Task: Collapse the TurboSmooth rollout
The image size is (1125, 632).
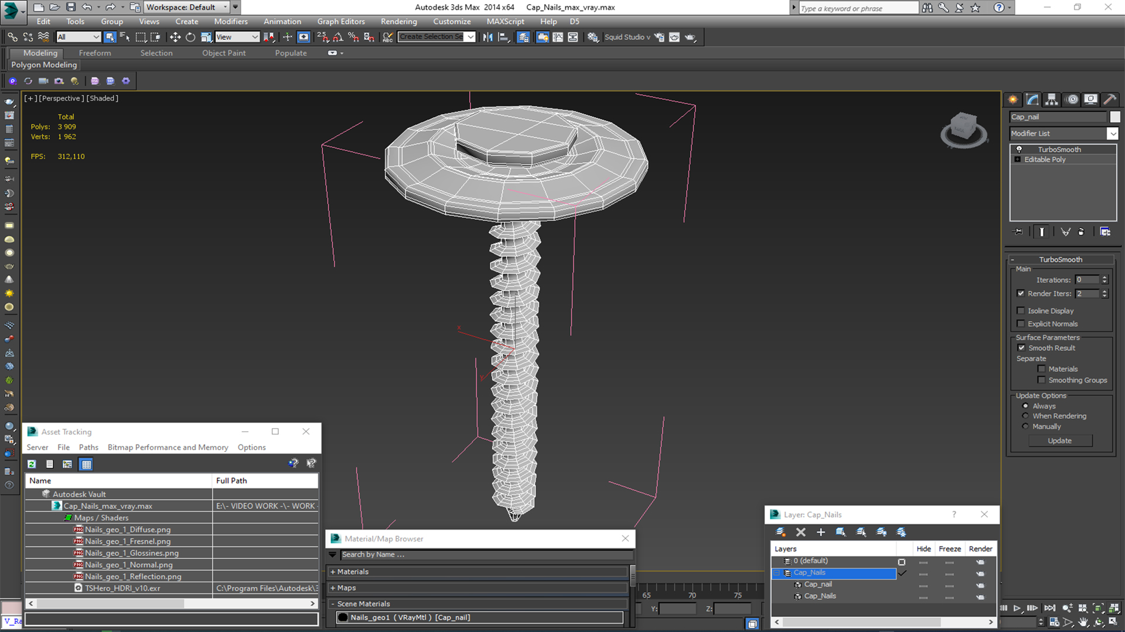Action: [x=1012, y=259]
